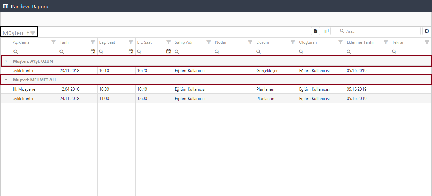Image resolution: width=432 pixels, height=196 pixels.
Task: Collapse the MEHMET ALİ customer group
Action: tap(6, 80)
